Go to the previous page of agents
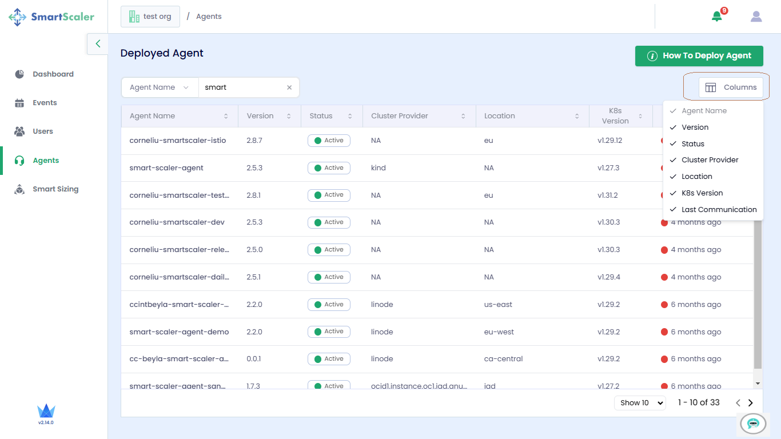This screenshot has width=781, height=439. (738, 403)
